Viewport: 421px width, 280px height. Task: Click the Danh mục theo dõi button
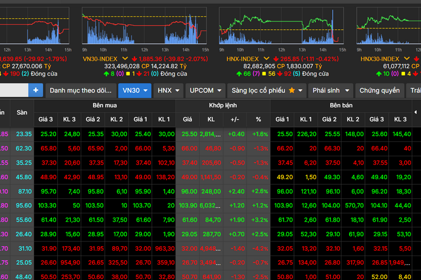80,90
